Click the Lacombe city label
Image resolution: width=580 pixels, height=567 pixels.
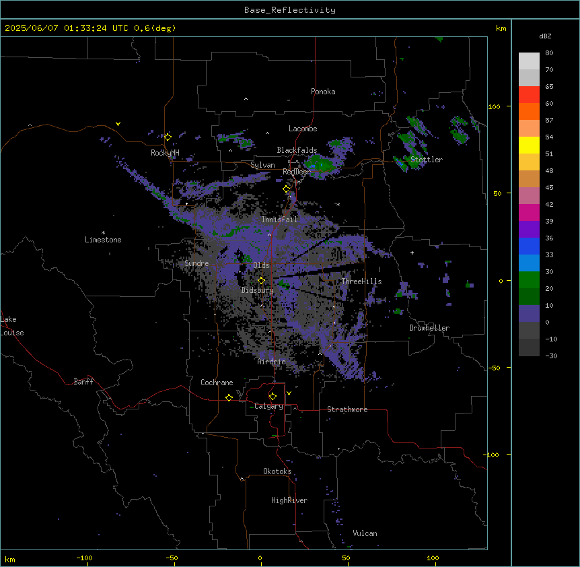click(303, 129)
